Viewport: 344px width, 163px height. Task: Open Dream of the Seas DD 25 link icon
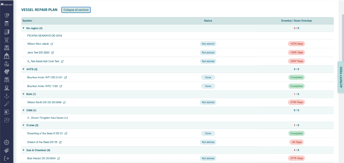(60, 142)
